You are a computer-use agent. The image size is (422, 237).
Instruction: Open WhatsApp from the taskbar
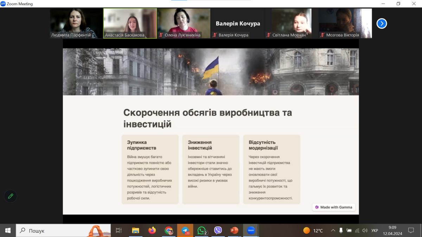pyautogui.click(x=202, y=230)
